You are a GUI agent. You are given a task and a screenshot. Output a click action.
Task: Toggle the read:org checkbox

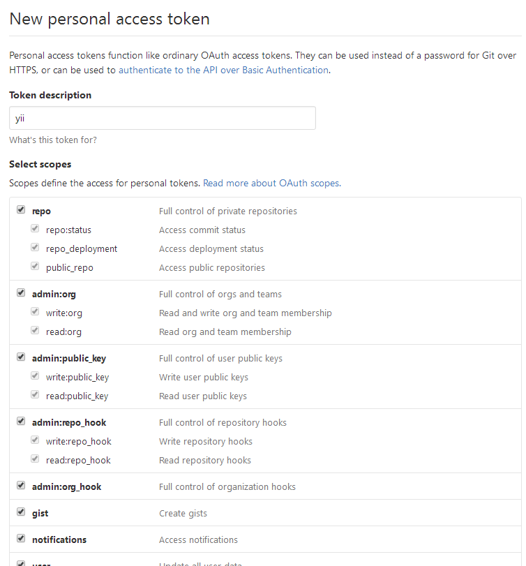[35, 331]
